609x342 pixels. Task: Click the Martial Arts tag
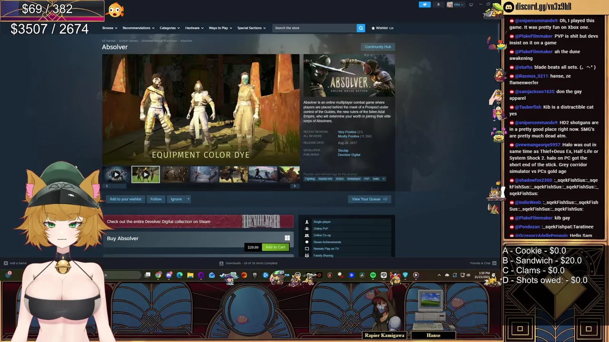click(325, 179)
